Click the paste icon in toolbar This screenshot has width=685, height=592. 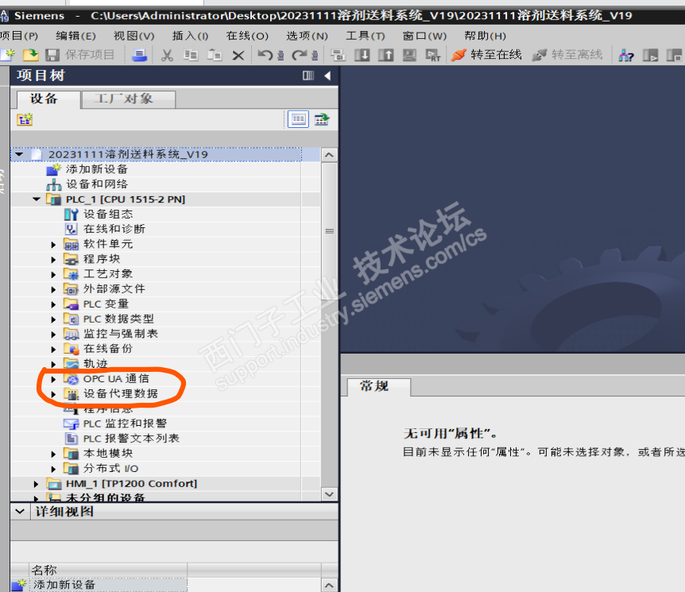point(214,55)
